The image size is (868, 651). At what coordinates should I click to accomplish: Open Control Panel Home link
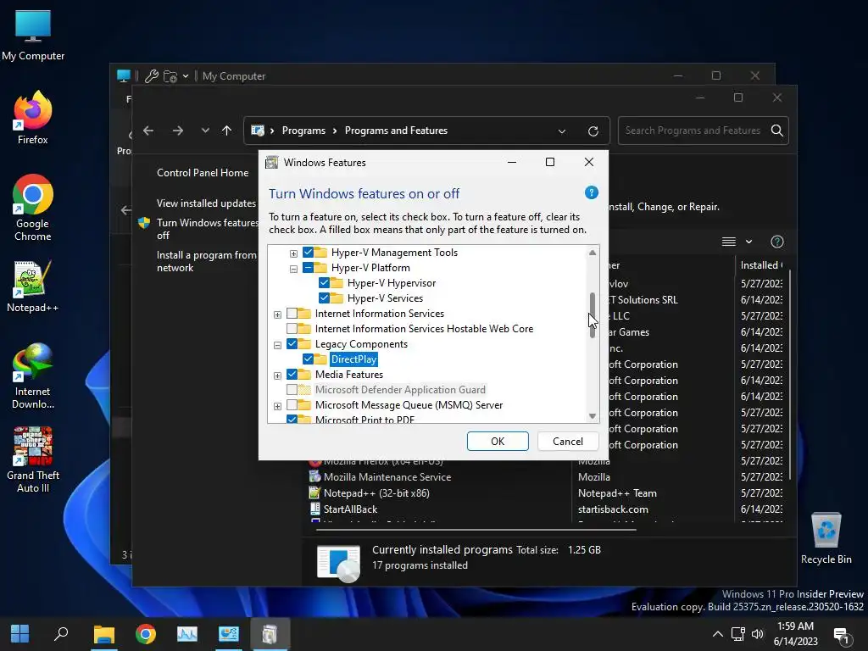(x=203, y=173)
